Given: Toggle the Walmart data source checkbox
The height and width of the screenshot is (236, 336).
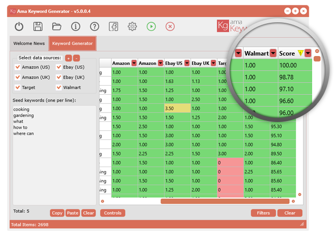Looking at the screenshot, I should point(59,87).
